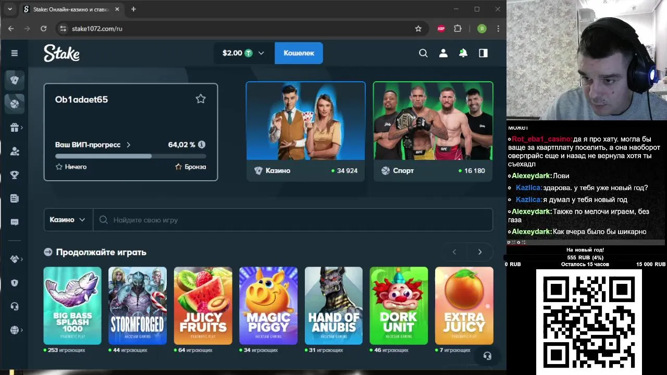
Task: Open the trophy VIP club icon in sidebar
Action: 15,175
